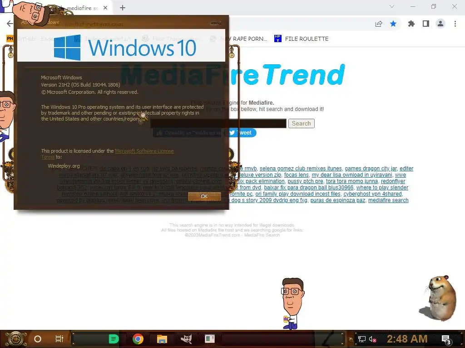Click the Hank Hill character near the taskbar
This screenshot has width=465, height=348.
(292, 304)
